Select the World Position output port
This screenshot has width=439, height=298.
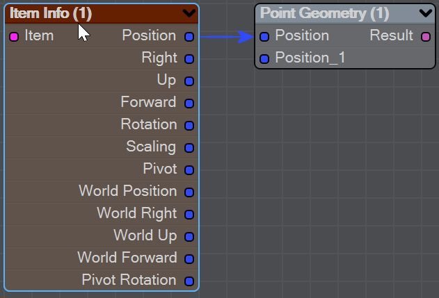[x=189, y=192]
